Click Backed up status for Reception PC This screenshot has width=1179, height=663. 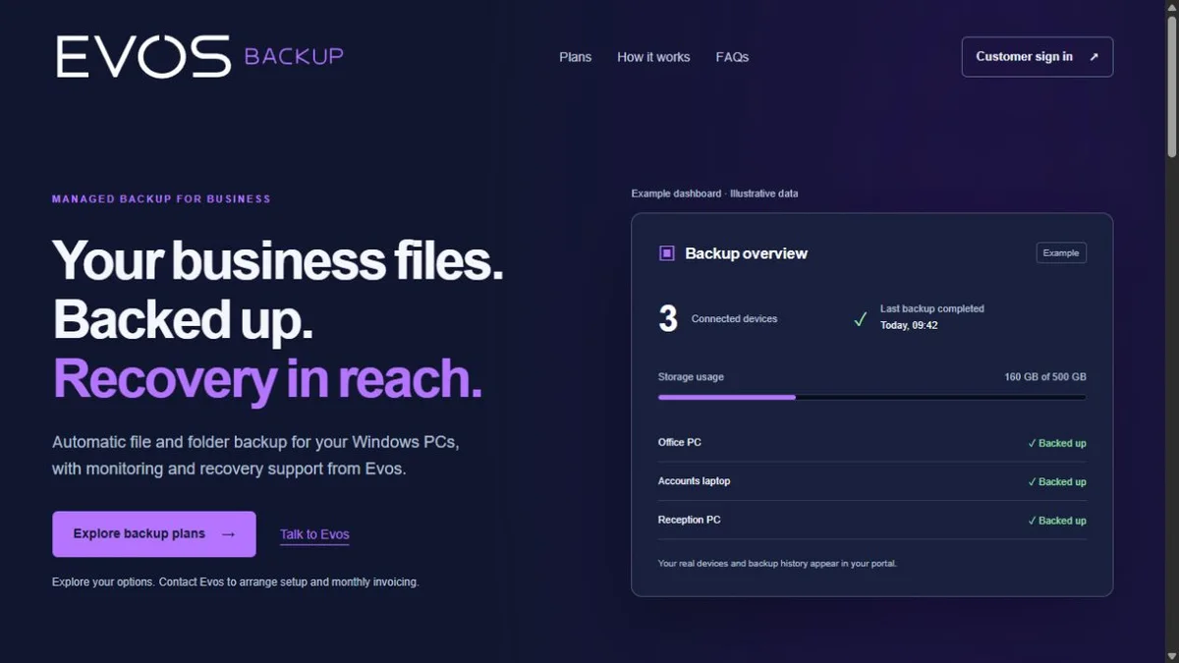pos(1057,521)
